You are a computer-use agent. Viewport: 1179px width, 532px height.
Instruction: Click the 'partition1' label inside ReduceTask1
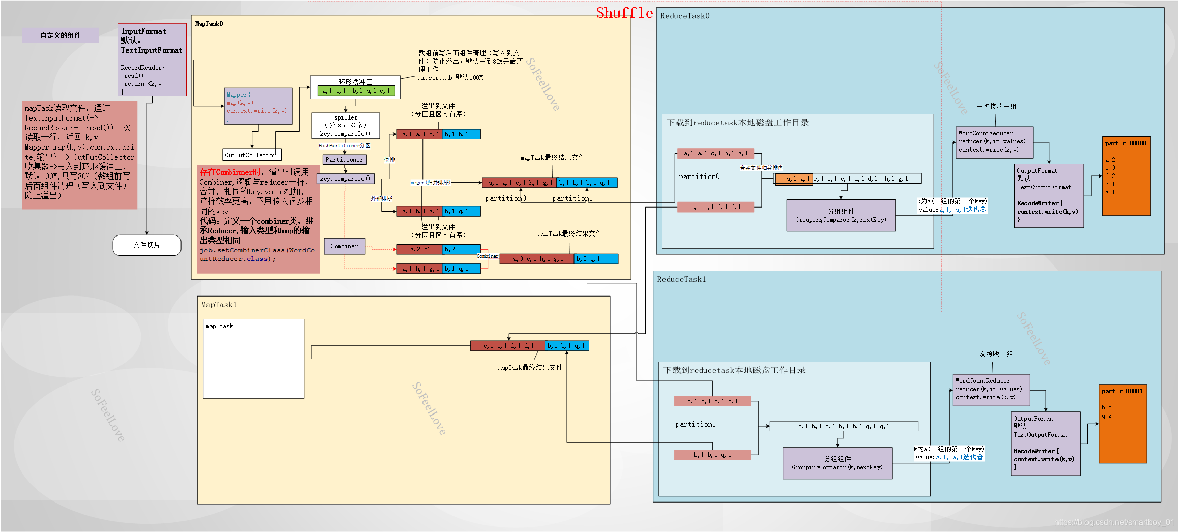(x=696, y=424)
